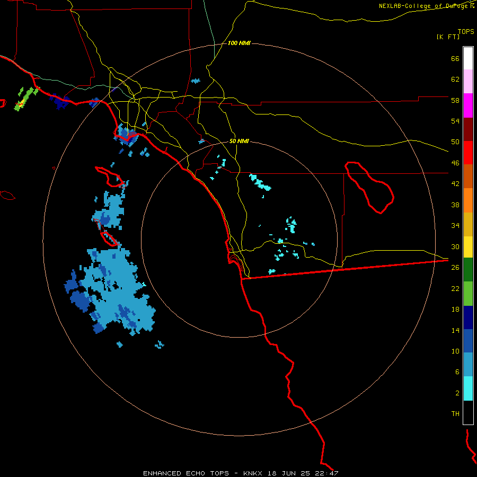Click the TH legend label
Screen dimensions: 477x477
coord(455,413)
